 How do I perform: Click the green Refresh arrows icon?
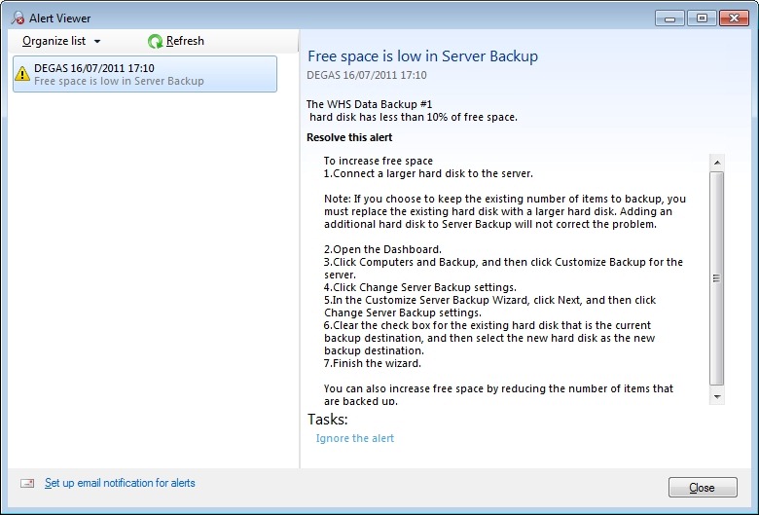coord(155,41)
